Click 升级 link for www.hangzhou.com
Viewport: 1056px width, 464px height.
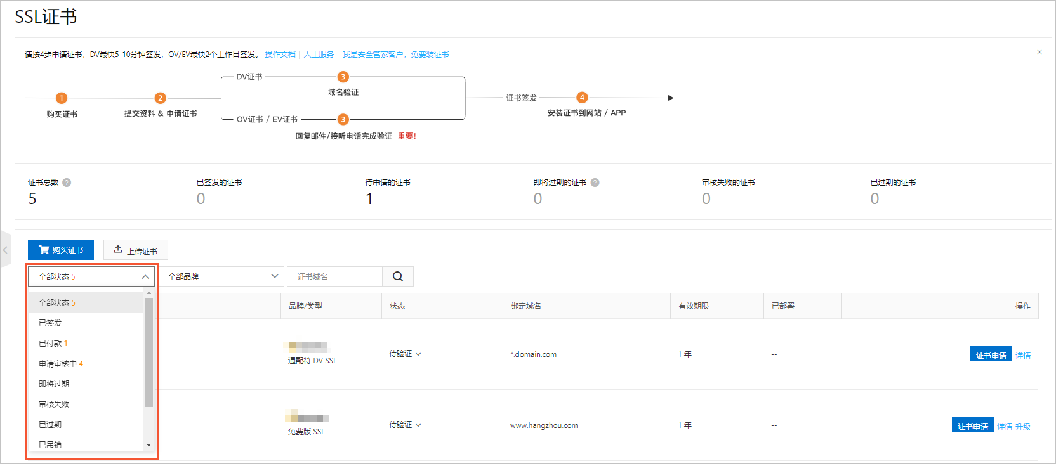[1023, 427]
